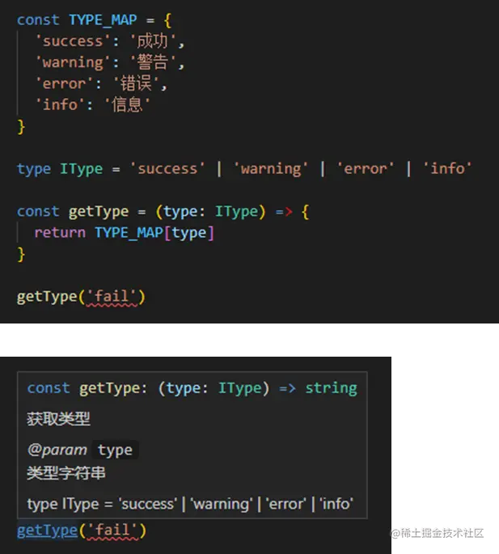Viewport: 499px width, 554px height.
Task: Click getType in the const arrow function declaration
Action: [x=99, y=212]
